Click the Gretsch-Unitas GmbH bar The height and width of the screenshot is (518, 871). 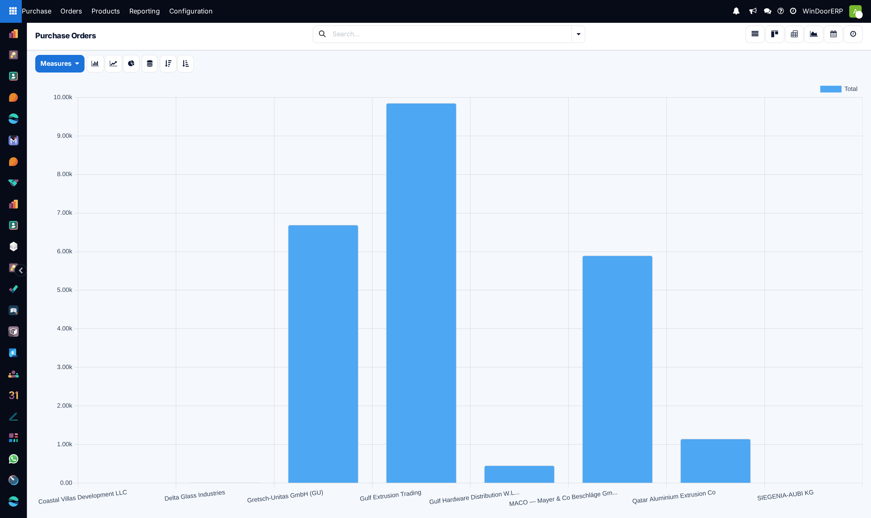(x=323, y=354)
